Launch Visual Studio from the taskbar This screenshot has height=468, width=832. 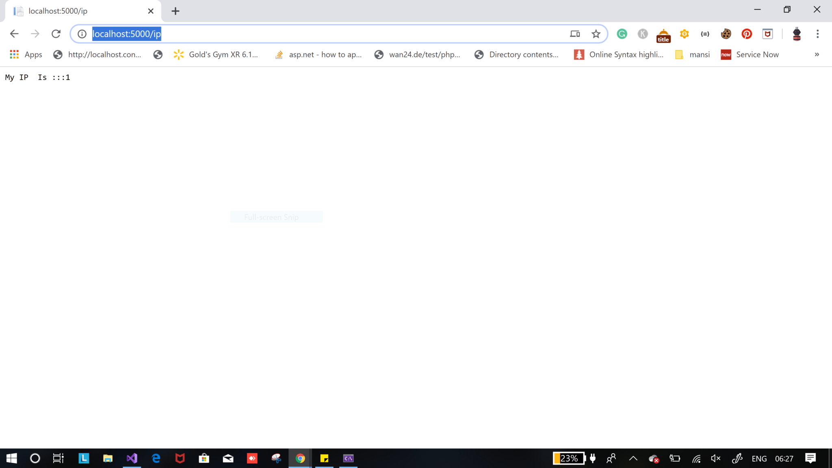point(132,458)
